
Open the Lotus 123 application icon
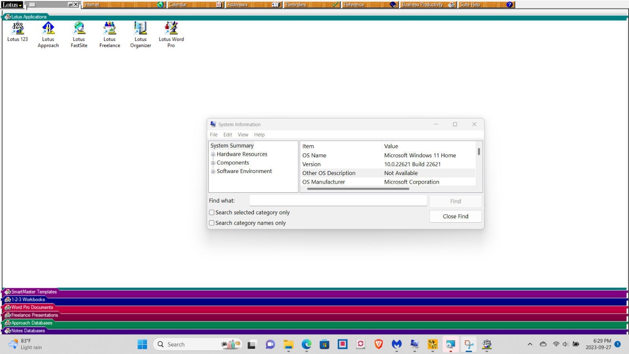pyautogui.click(x=18, y=31)
